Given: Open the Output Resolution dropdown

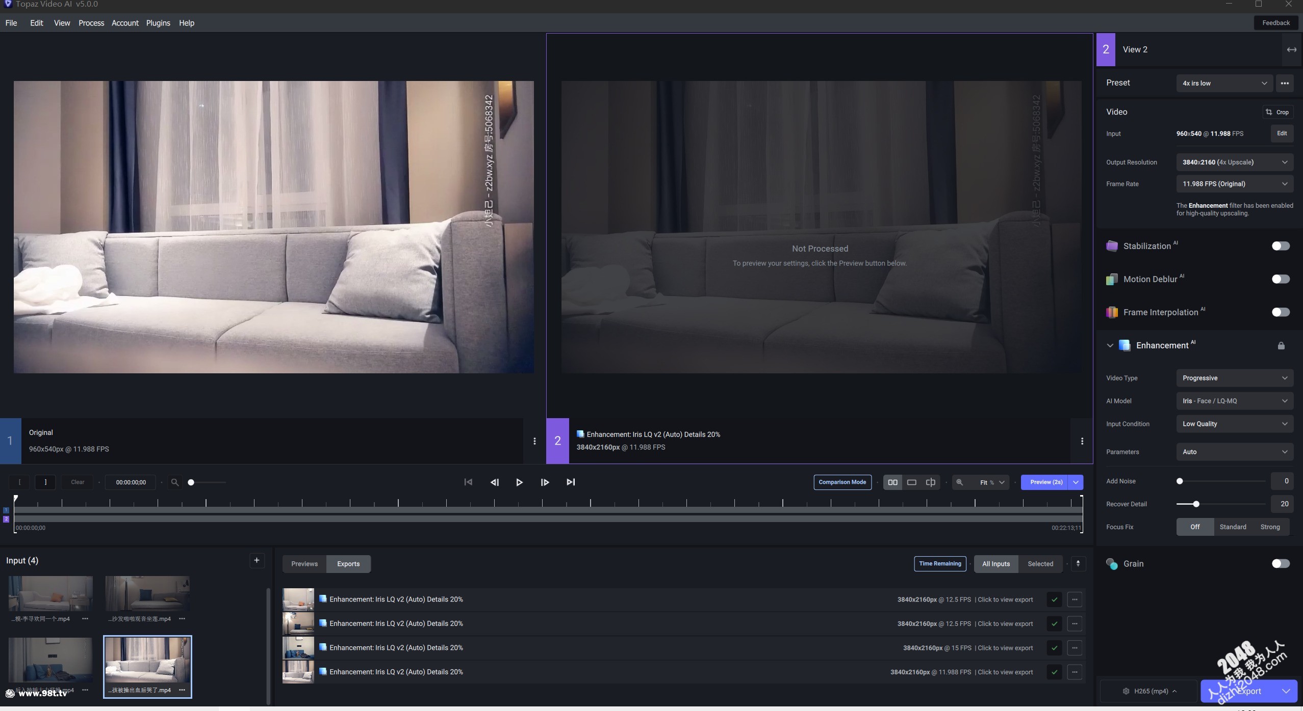Looking at the screenshot, I should [1234, 162].
